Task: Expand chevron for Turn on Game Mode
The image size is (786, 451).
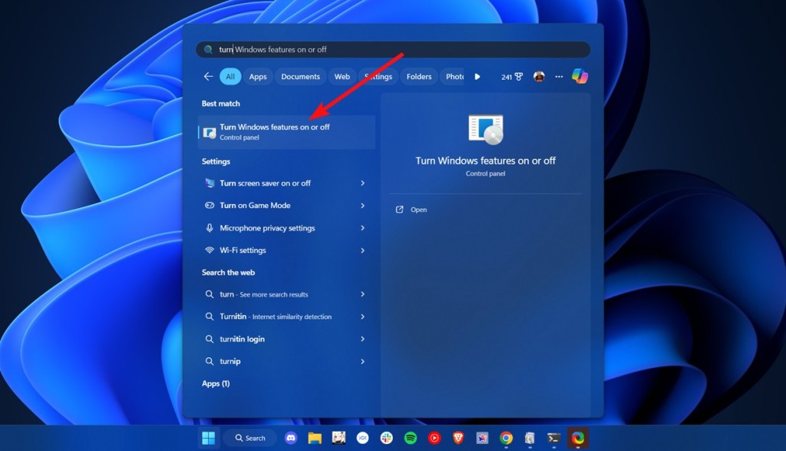Action: [362, 205]
